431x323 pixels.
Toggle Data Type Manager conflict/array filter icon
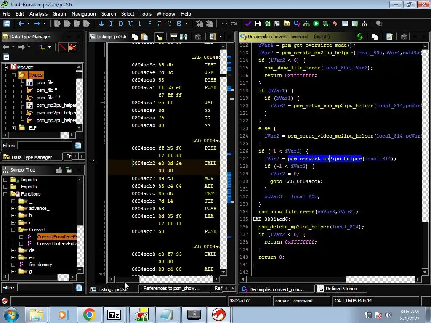pos(72,47)
